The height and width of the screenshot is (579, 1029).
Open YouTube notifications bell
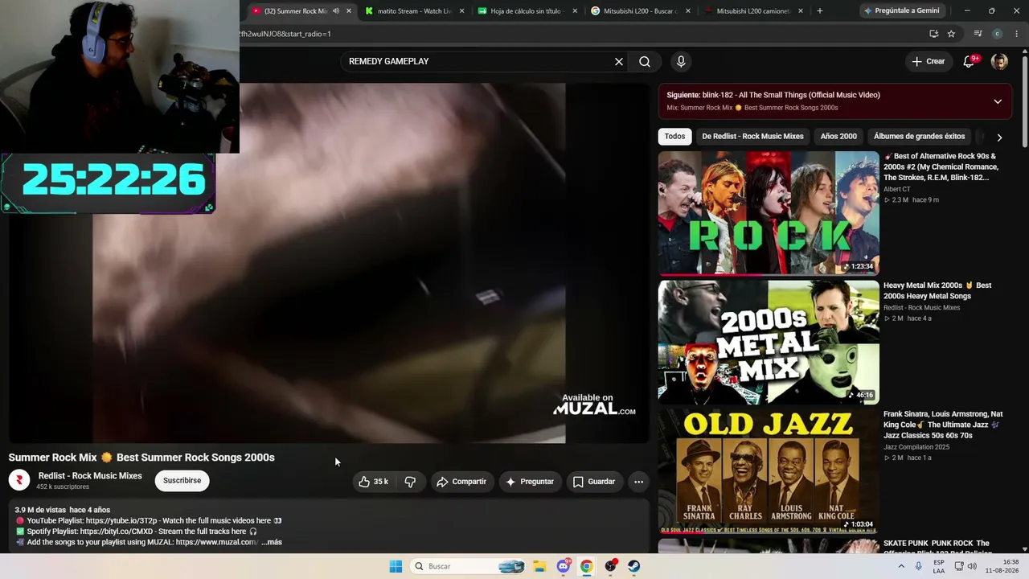point(970,61)
